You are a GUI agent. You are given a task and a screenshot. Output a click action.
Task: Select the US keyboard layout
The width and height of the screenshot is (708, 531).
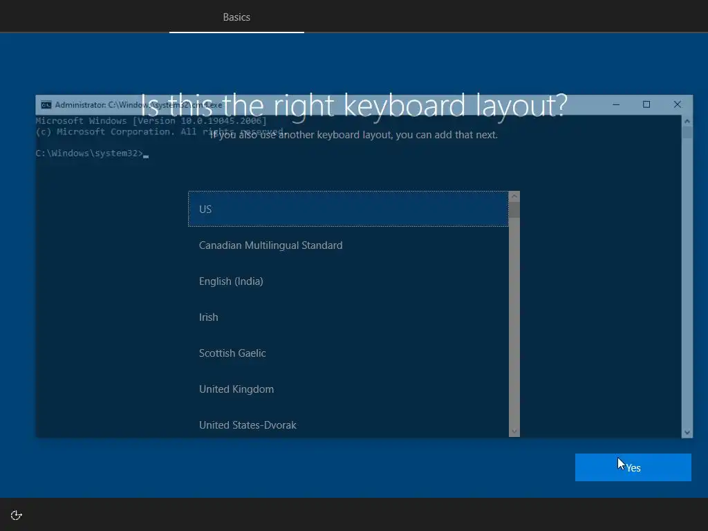[x=348, y=209]
